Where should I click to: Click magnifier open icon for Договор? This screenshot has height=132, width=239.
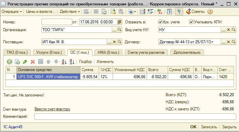(233, 42)
